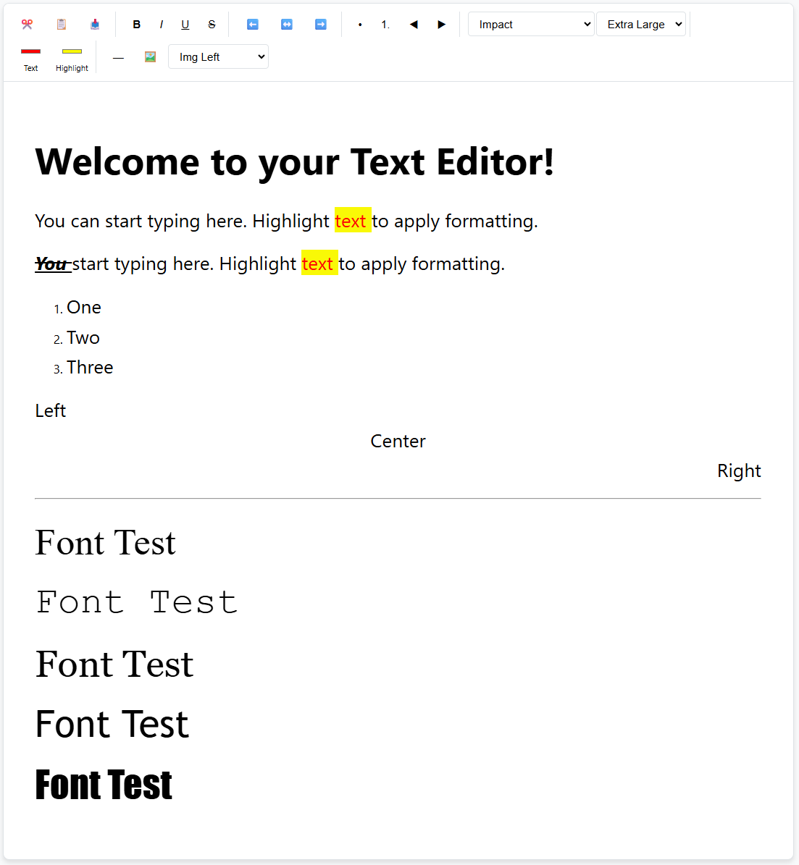The width and height of the screenshot is (799, 865).
Task: Toggle strikethrough formatting
Action: (212, 24)
